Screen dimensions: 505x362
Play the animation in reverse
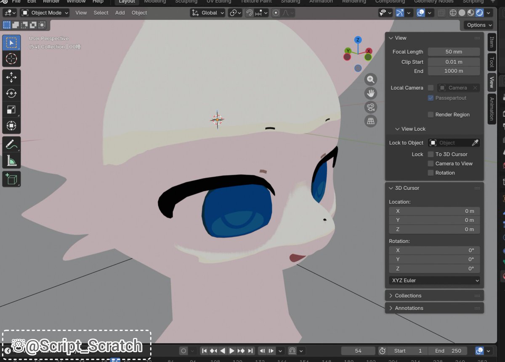[223, 351]
